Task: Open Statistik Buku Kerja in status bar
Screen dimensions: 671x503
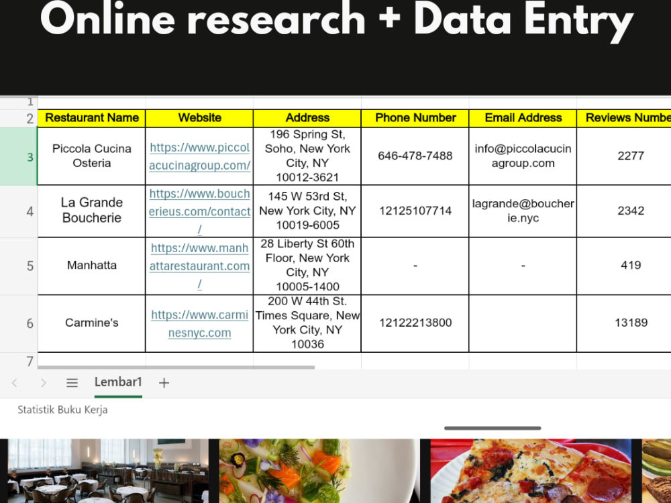Action: [x=62, y=410]
